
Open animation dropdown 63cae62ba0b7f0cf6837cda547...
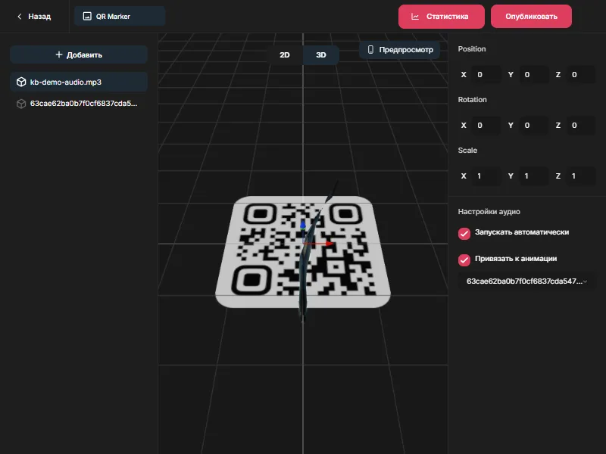pos(526,281)
